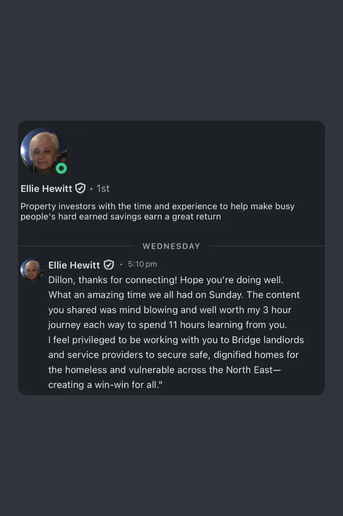Open Ellie Hewitt's profile from header name

(x=46, y=188)
